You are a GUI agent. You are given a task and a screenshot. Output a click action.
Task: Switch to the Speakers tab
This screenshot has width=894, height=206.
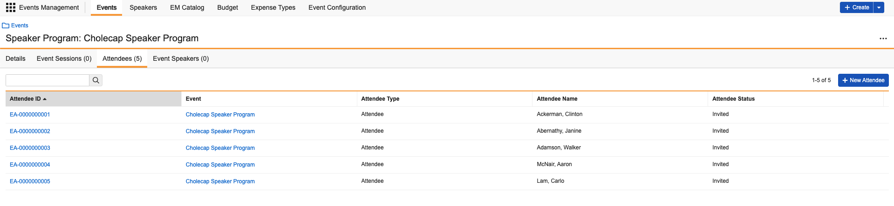[x=143, y=7]
